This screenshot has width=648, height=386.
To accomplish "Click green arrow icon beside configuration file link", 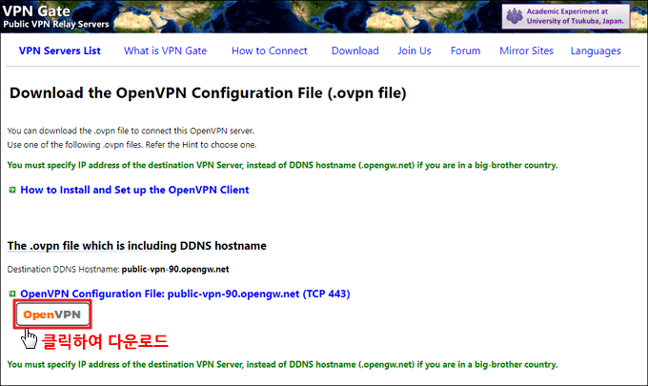I will [12, 294].
